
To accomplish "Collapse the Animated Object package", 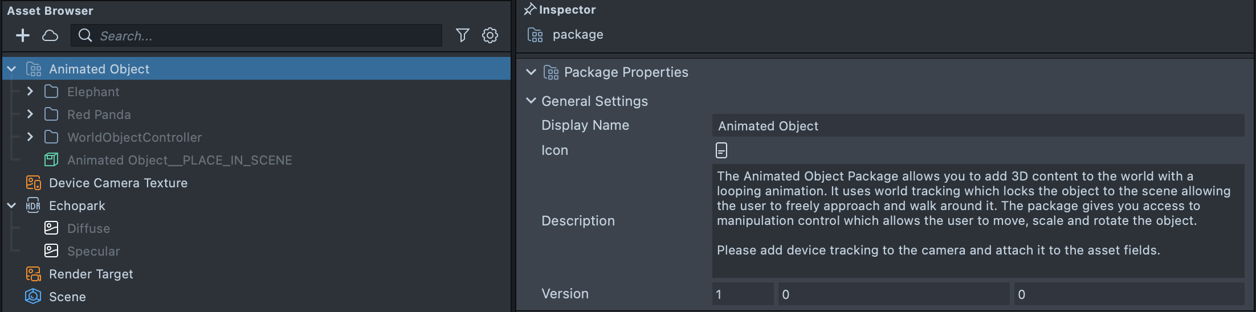I will click(x=11, y=69).
